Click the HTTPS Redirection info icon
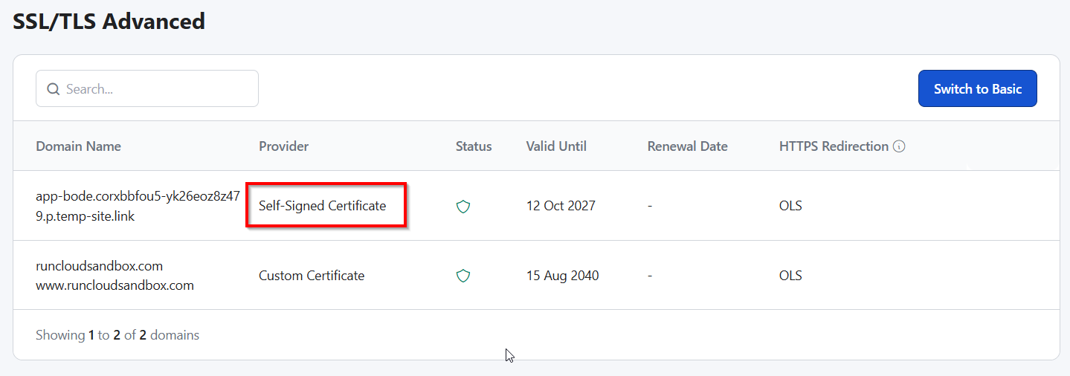The image size is (1070, 376). coord(899,146)
